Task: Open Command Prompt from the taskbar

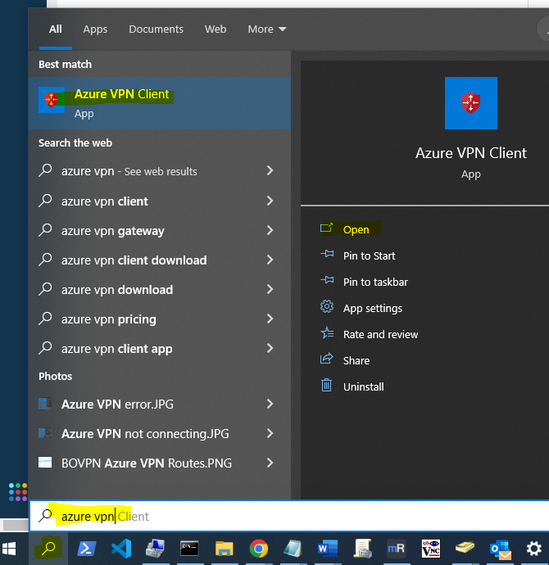Action: (189, 549)
